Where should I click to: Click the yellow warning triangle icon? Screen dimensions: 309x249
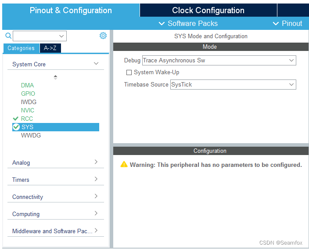(124, 164)
